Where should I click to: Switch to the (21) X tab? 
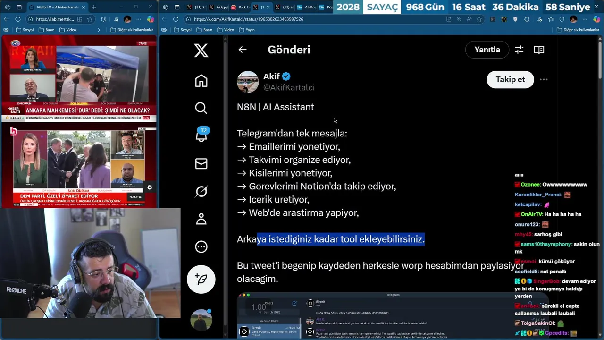tap(196, 7)
